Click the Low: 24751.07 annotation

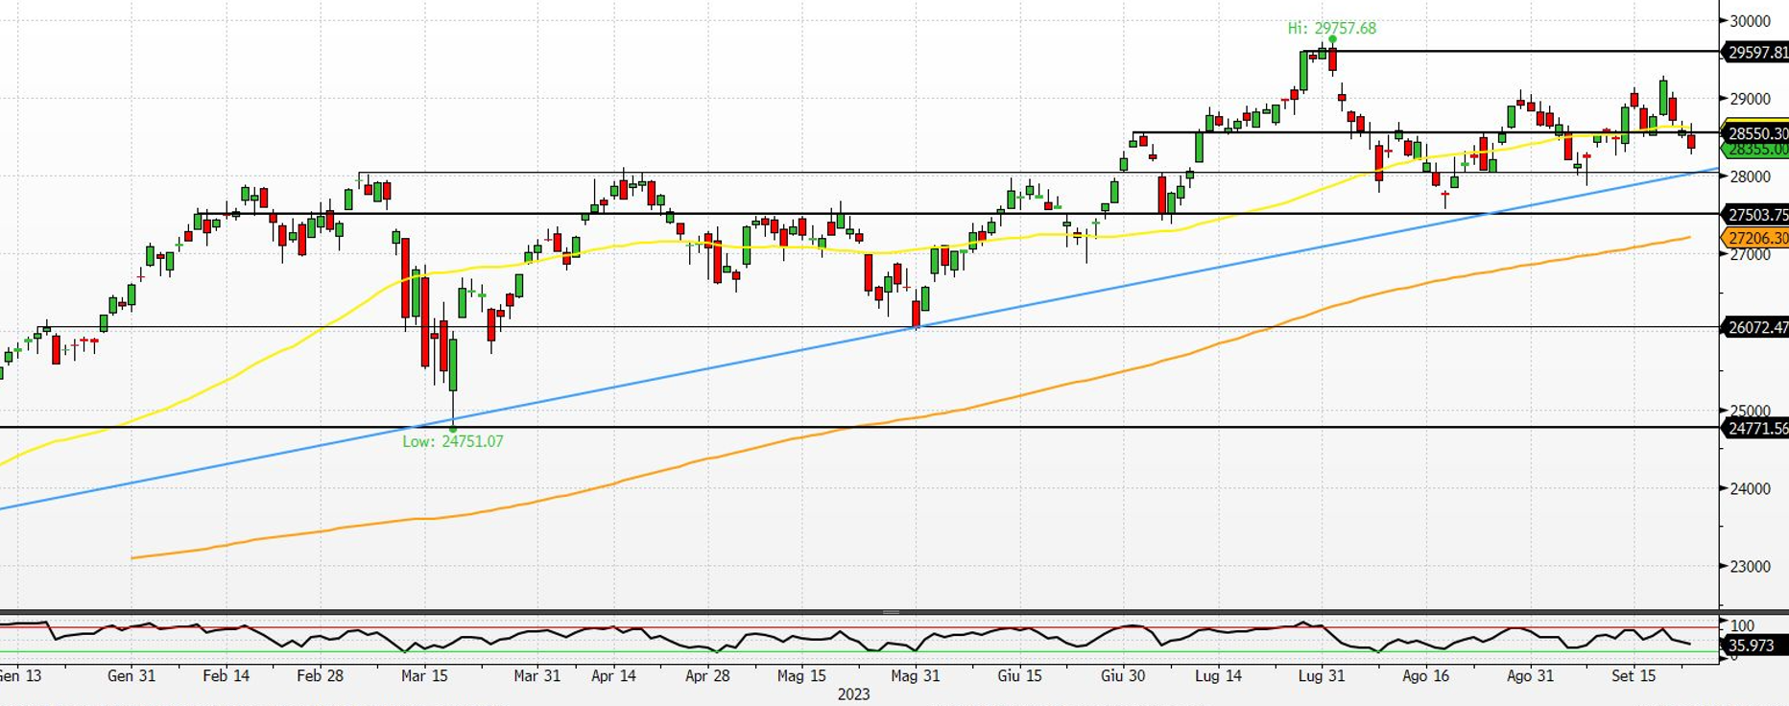(452, 441)
